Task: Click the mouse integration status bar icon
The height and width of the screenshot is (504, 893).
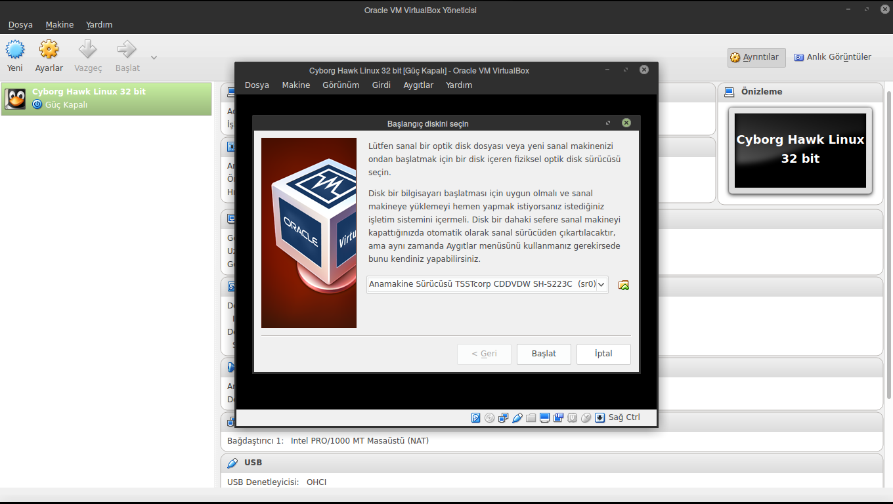Action: pyautogui.click(x=586, y=417)
